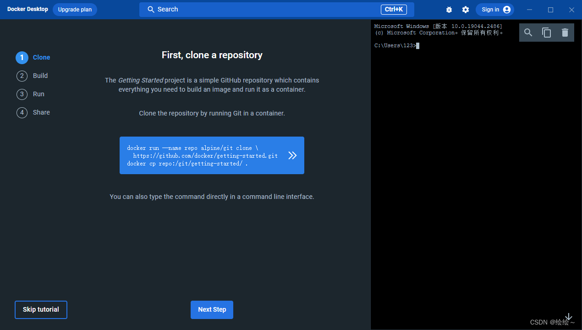The width and height of the screenshot is (582, 330).
Task: Clear the terminal with trash icon
Action: [565, 33]
